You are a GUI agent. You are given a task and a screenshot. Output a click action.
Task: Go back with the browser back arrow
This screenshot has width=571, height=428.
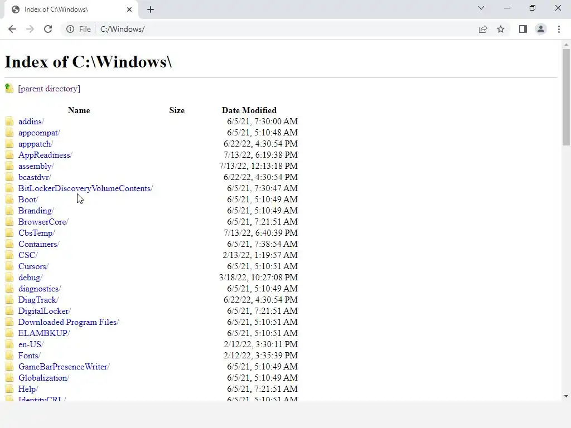click(x=12, y=29)
